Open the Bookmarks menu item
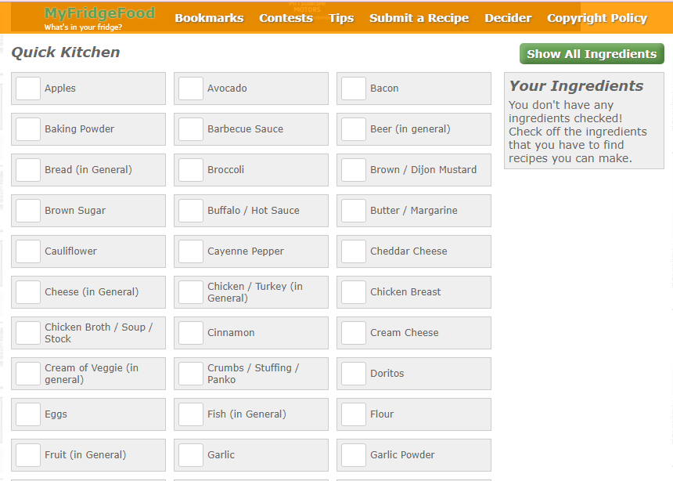673x481 pixels. (x=209, y=18)
